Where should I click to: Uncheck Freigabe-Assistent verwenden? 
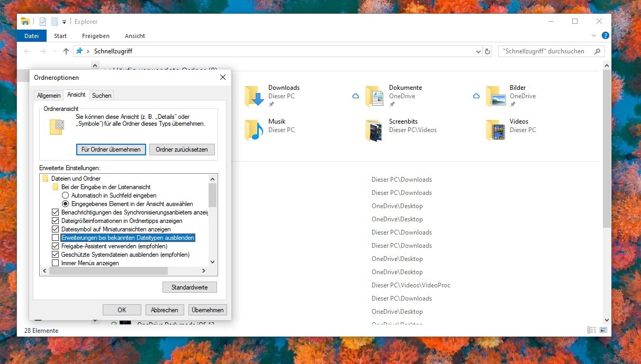(56, 246)
